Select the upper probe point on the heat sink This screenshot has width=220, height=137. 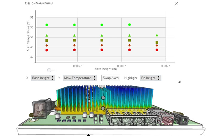[103, 98]
